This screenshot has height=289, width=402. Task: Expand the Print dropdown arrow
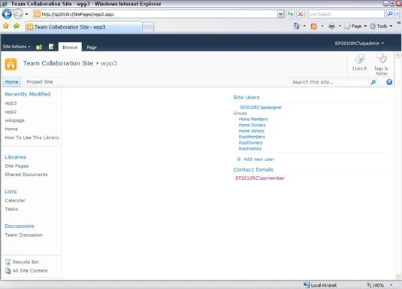click(340, 26)
